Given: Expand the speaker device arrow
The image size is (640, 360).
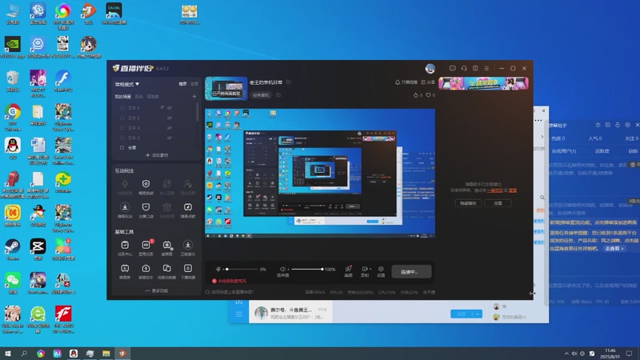Looking at the screenshot, I should pyautogui.click(x=288, y=270).
